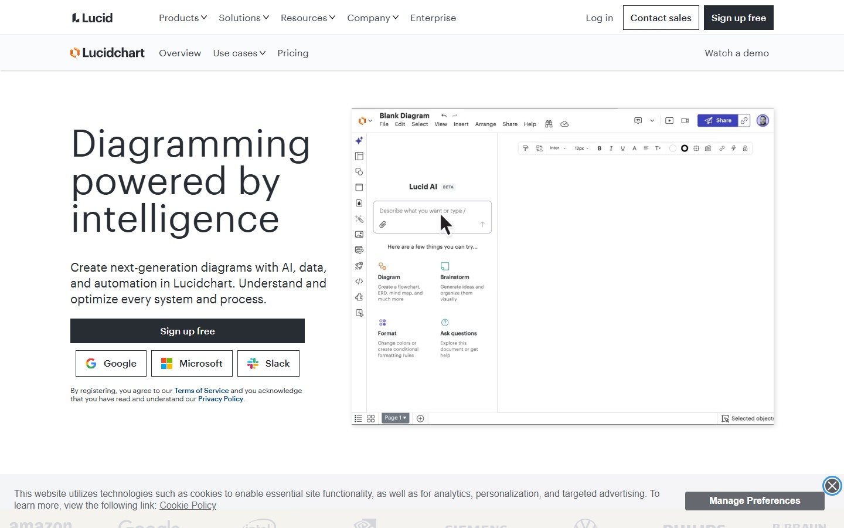Copy share link with the chain icon
The width and height of the screenshot is (844, 528).
click(744, 120)
